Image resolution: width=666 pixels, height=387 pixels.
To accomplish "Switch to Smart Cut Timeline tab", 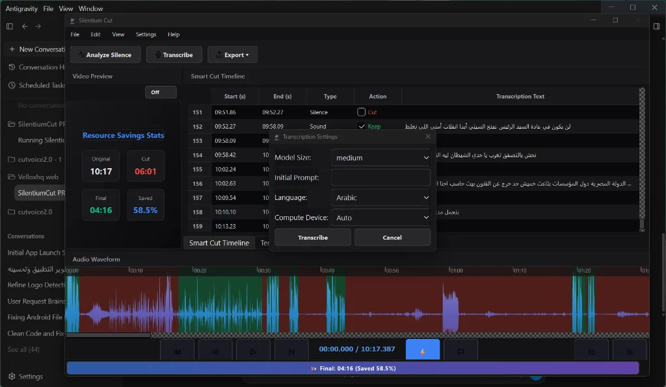I will click(x=219, y=243).
